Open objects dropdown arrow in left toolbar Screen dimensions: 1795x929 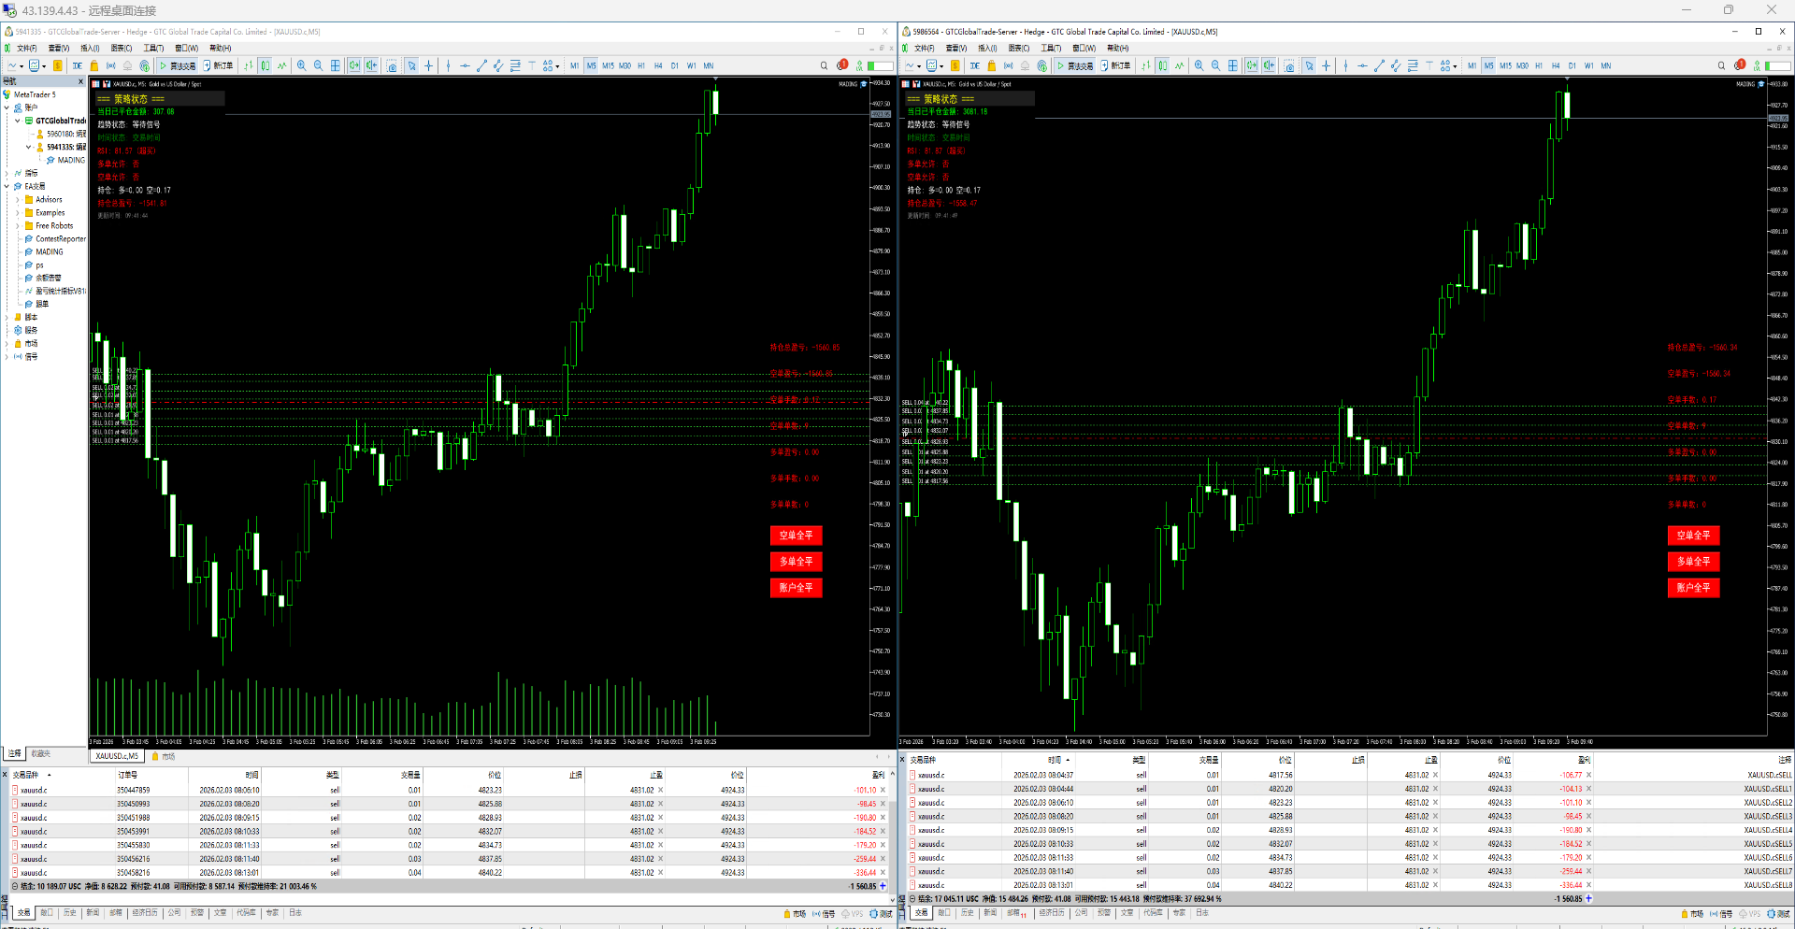(x=557, y=66)
